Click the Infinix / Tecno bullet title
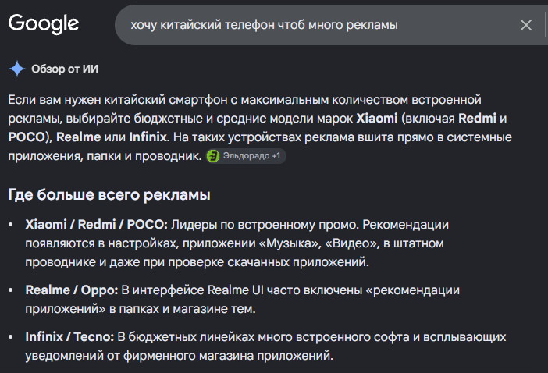Image resolution: width=548 pixels, height=373 pixels. 69,336
